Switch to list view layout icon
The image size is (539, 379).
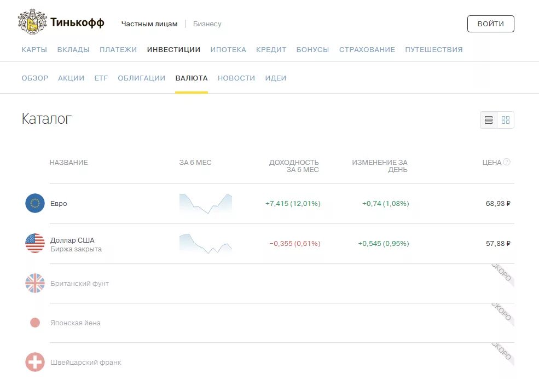tap(489, 120)
